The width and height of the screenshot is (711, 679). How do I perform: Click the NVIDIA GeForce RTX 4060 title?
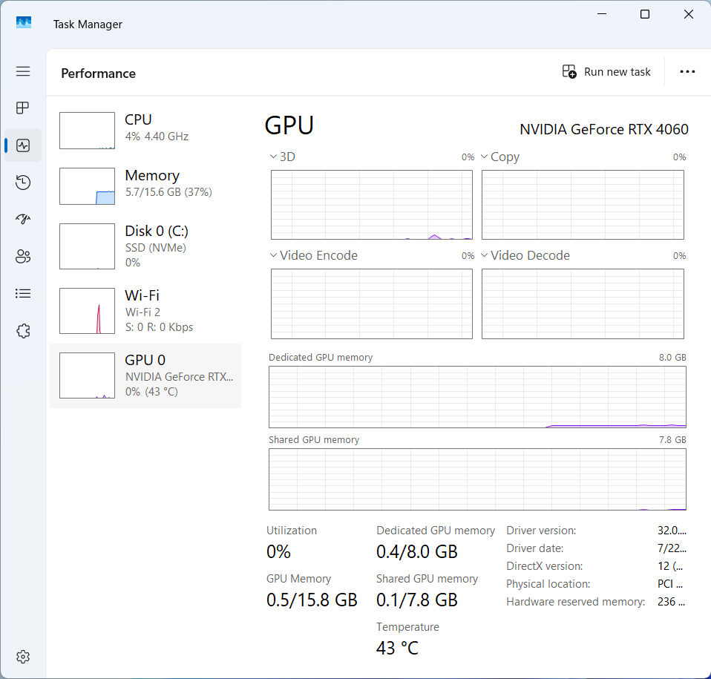click(604, 130)
